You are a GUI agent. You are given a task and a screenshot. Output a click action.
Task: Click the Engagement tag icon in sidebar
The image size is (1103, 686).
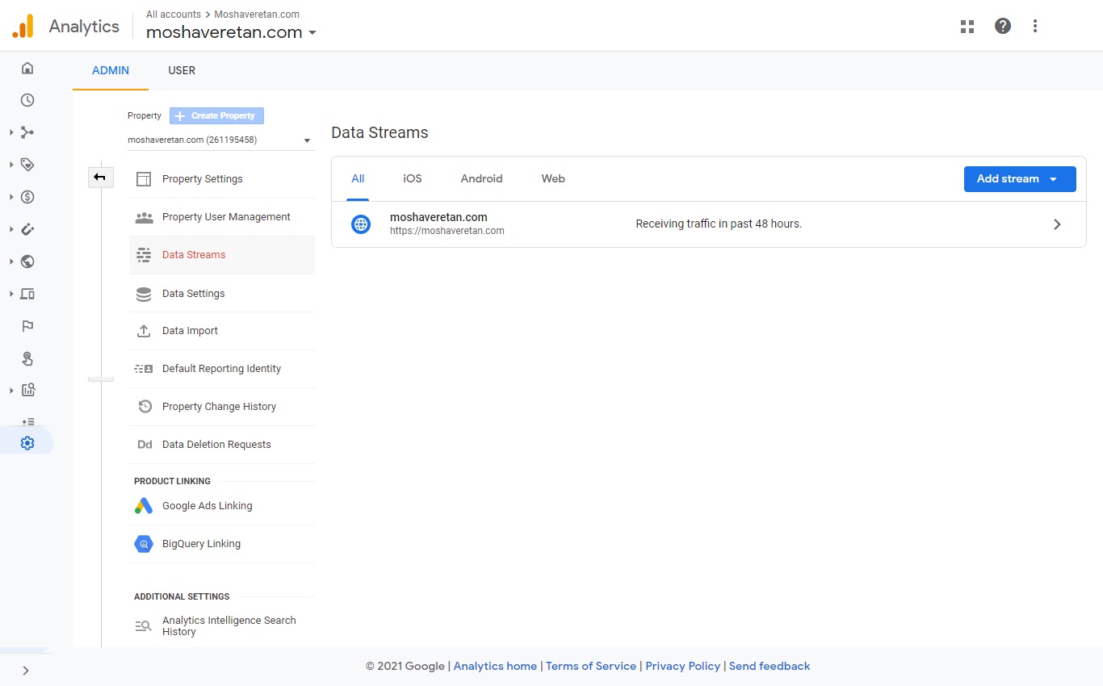pyautogui.click(x=27, y=165)
